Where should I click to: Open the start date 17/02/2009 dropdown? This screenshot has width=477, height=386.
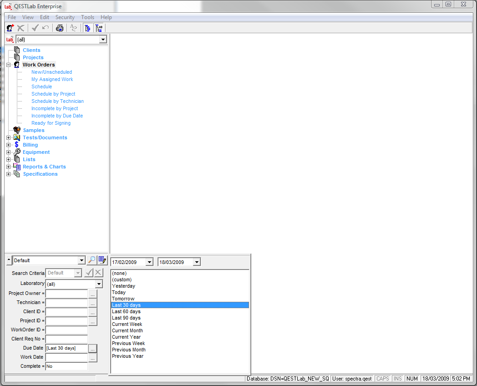149,262
